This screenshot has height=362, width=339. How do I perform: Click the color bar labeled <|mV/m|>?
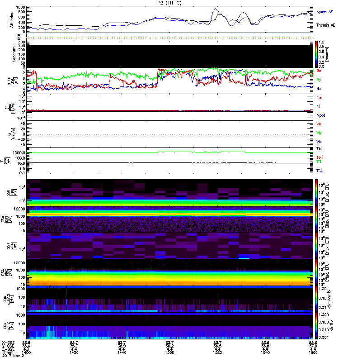tap(316, 299)
